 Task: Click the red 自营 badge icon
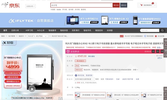pos(122,36)
